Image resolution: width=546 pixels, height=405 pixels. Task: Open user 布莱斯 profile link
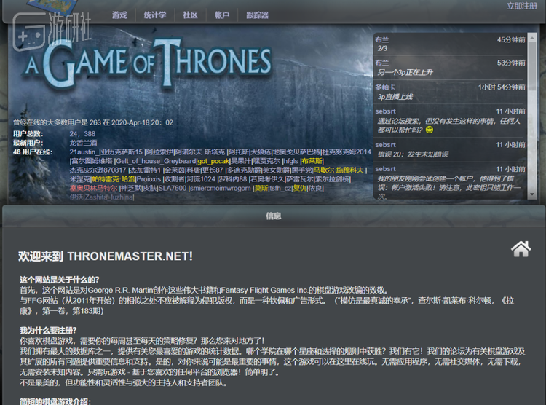click(x=312, y=161)
